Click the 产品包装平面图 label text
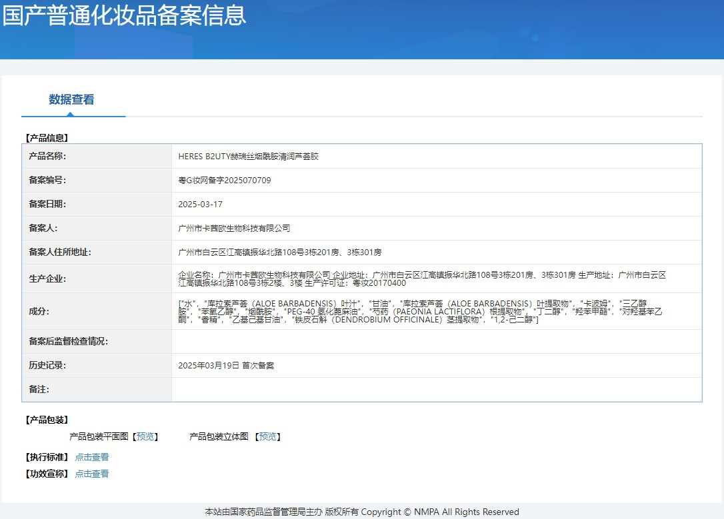This screenshot has height=519, width=724. click(x=99, y=436)
